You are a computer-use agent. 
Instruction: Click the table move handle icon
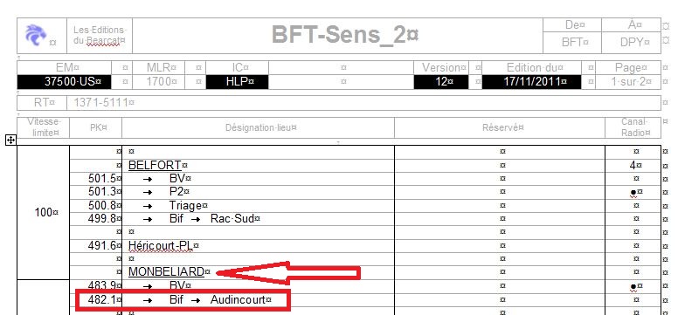[x=10, y=140]
